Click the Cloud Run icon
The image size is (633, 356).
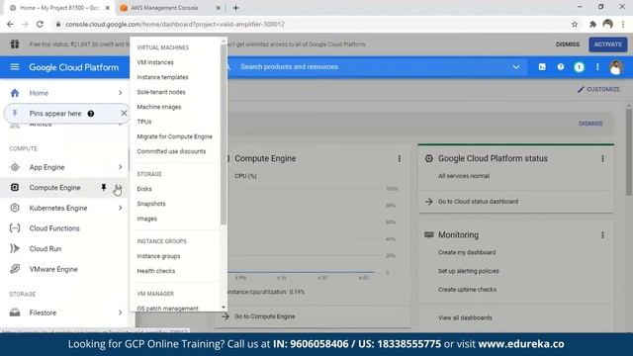(15, 248)
